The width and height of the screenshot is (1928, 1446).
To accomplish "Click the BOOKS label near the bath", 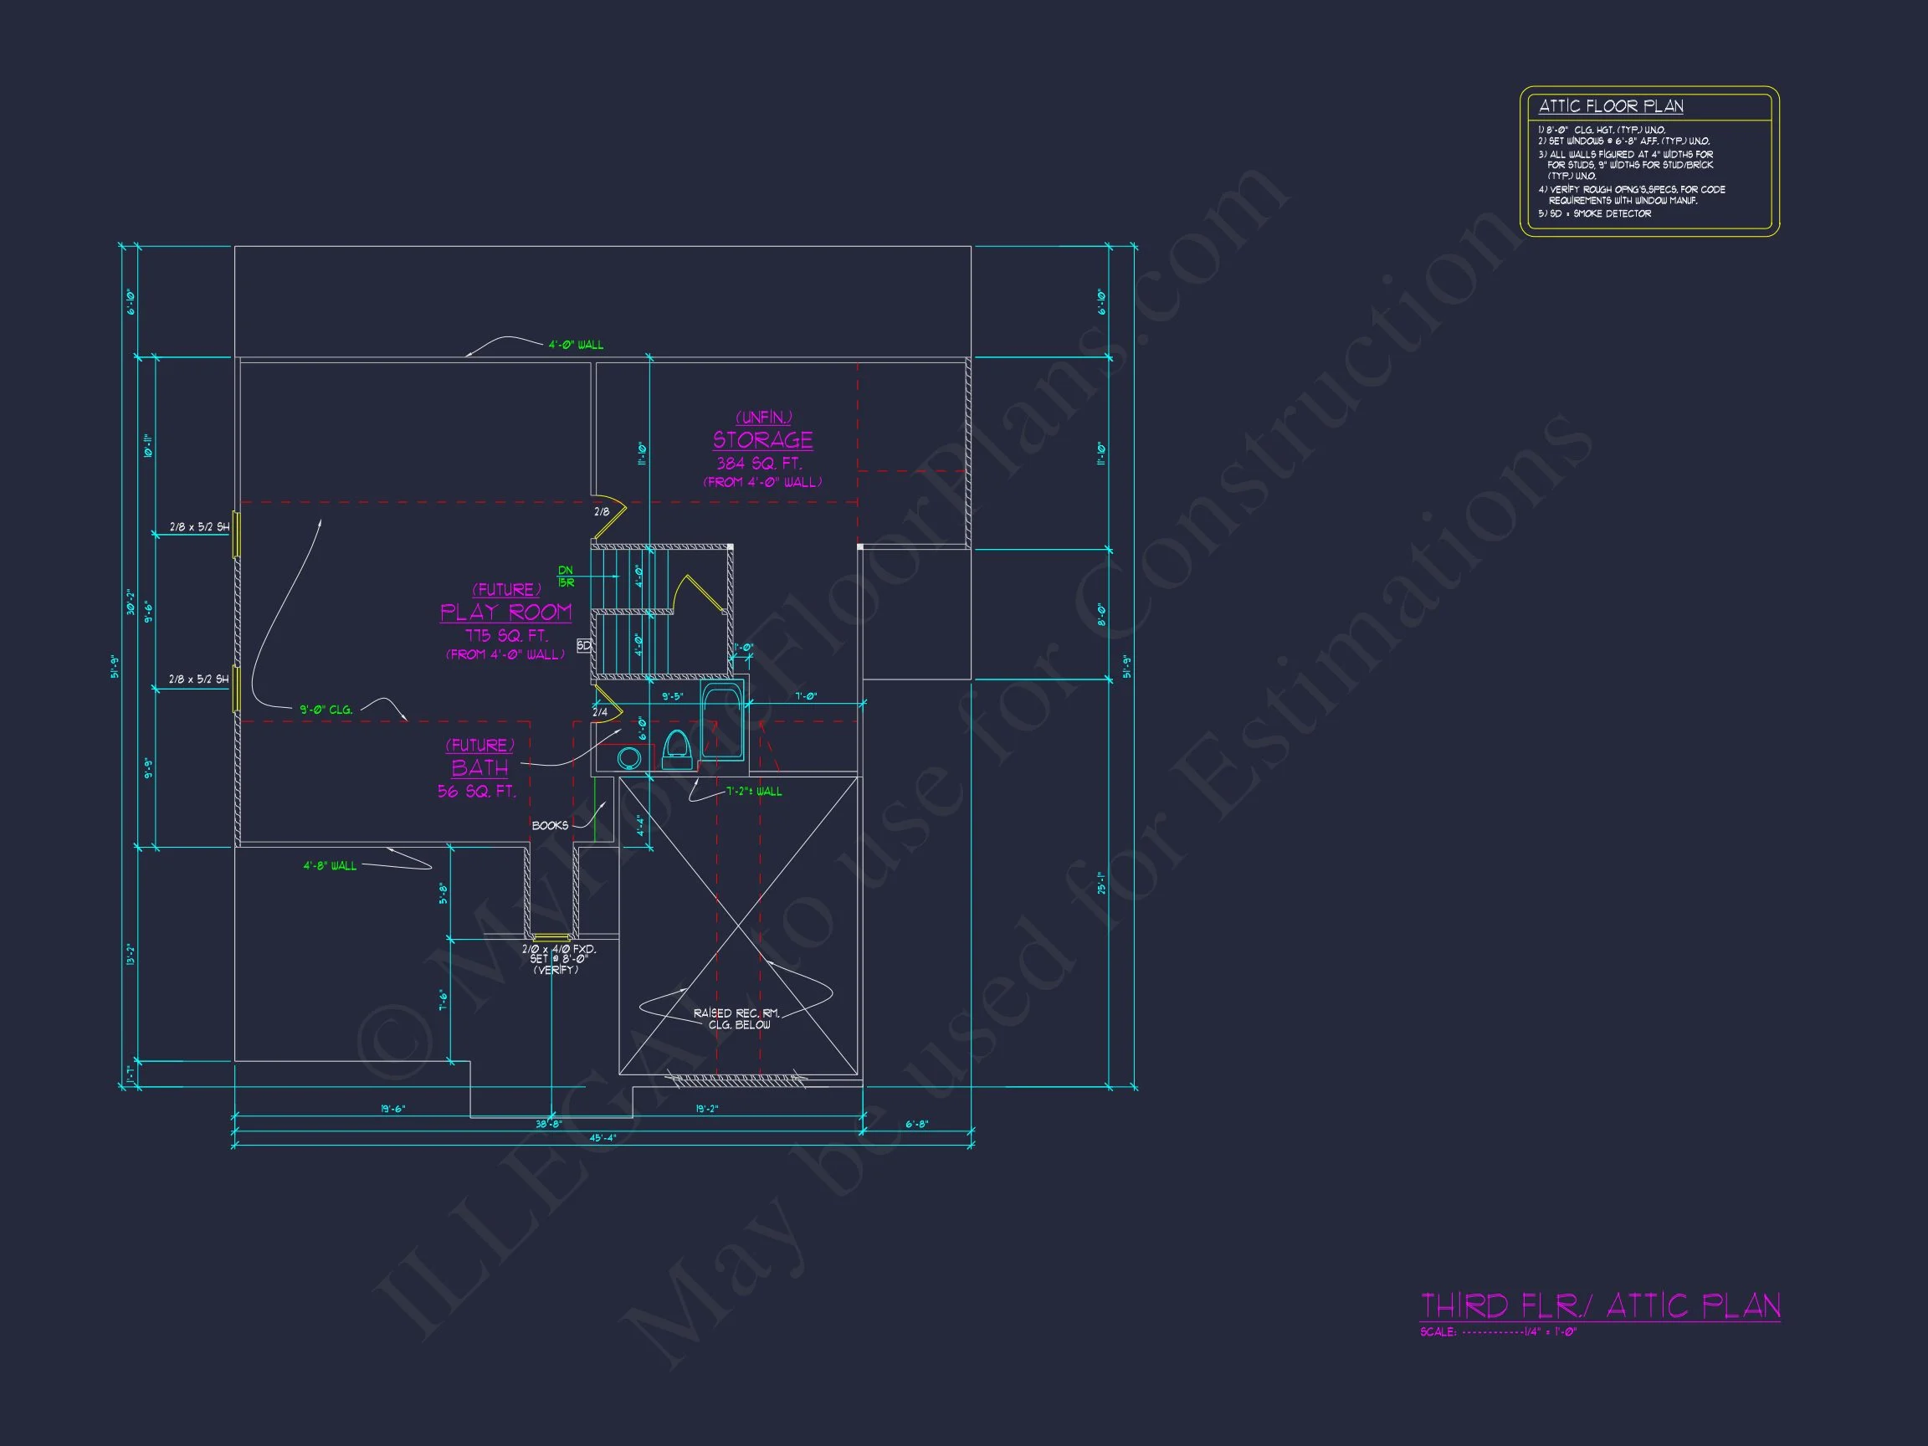I will 549,825.
